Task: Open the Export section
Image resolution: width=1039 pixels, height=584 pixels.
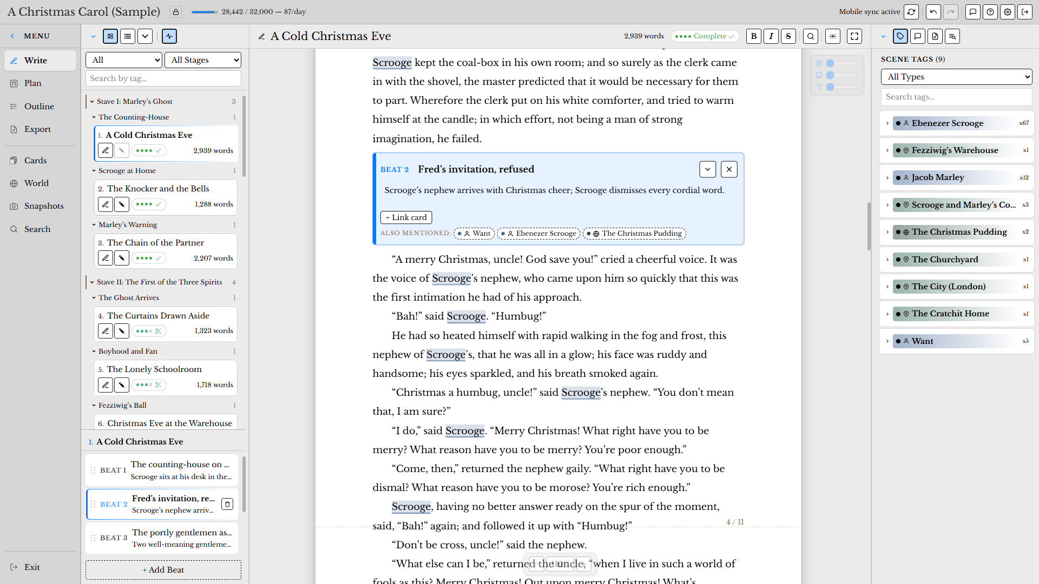Action: click(x=40, y=129)
